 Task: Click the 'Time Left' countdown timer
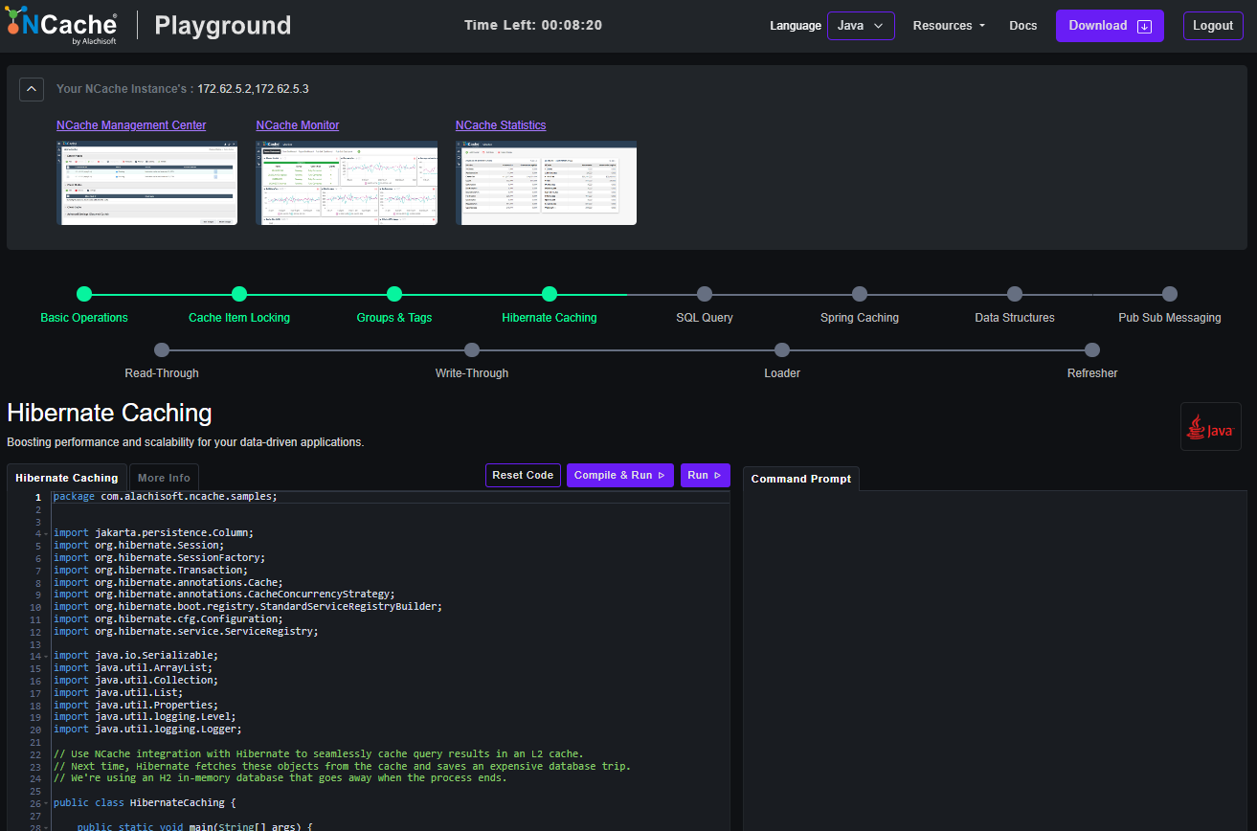point(533,25)
